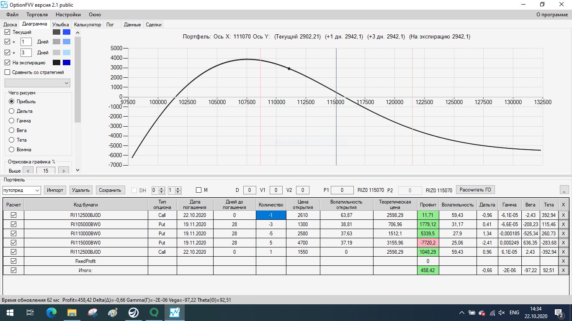The width and height of the screenshot is (572, 321).
Task: Delete the RI105000BW0 row with its X
Action: coord(563,224)
